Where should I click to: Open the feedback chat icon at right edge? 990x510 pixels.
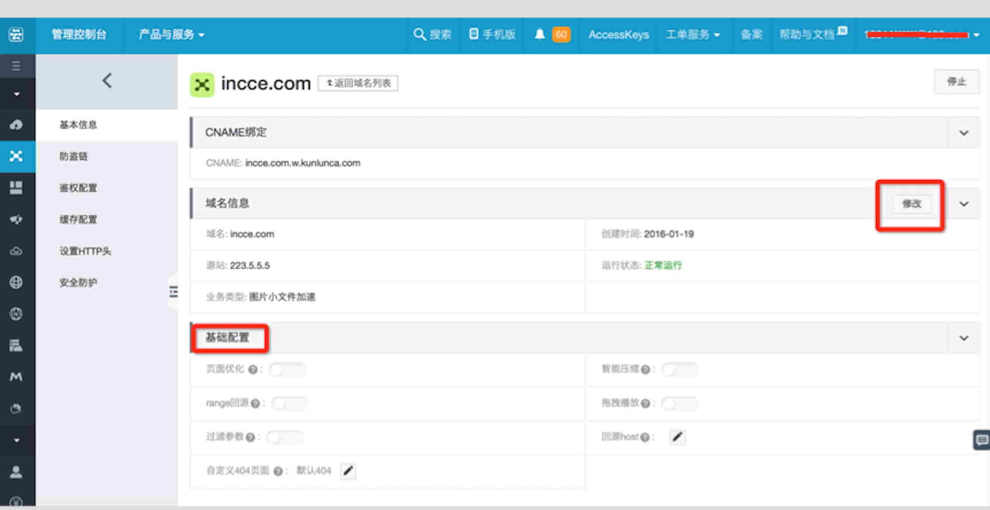pos(982,440)
